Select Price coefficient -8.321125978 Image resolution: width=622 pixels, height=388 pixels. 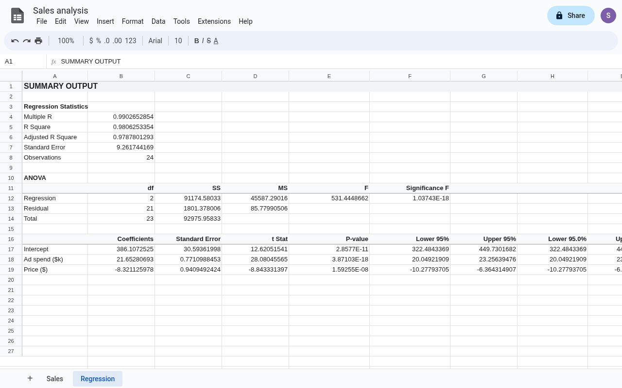click(x=121, y=270)
